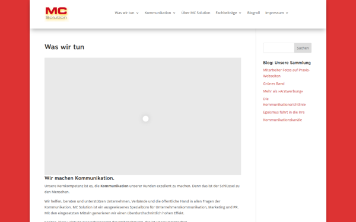Open the Kommunikationskanäle post
356x222 pixels.
[282, 120]
